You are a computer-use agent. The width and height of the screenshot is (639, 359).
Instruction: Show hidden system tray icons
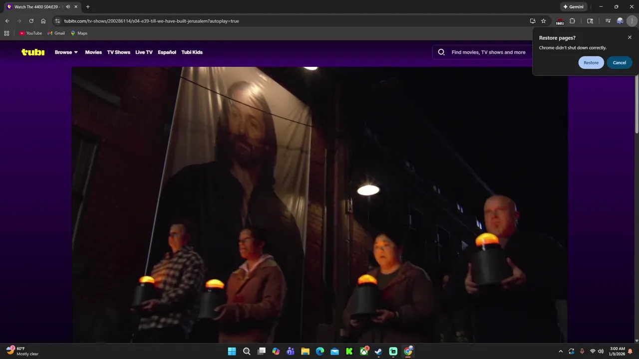[x=561, y=352]
